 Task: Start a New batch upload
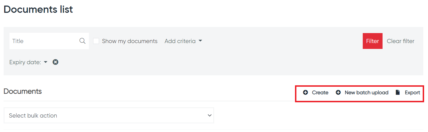click(x=366, y=93)
